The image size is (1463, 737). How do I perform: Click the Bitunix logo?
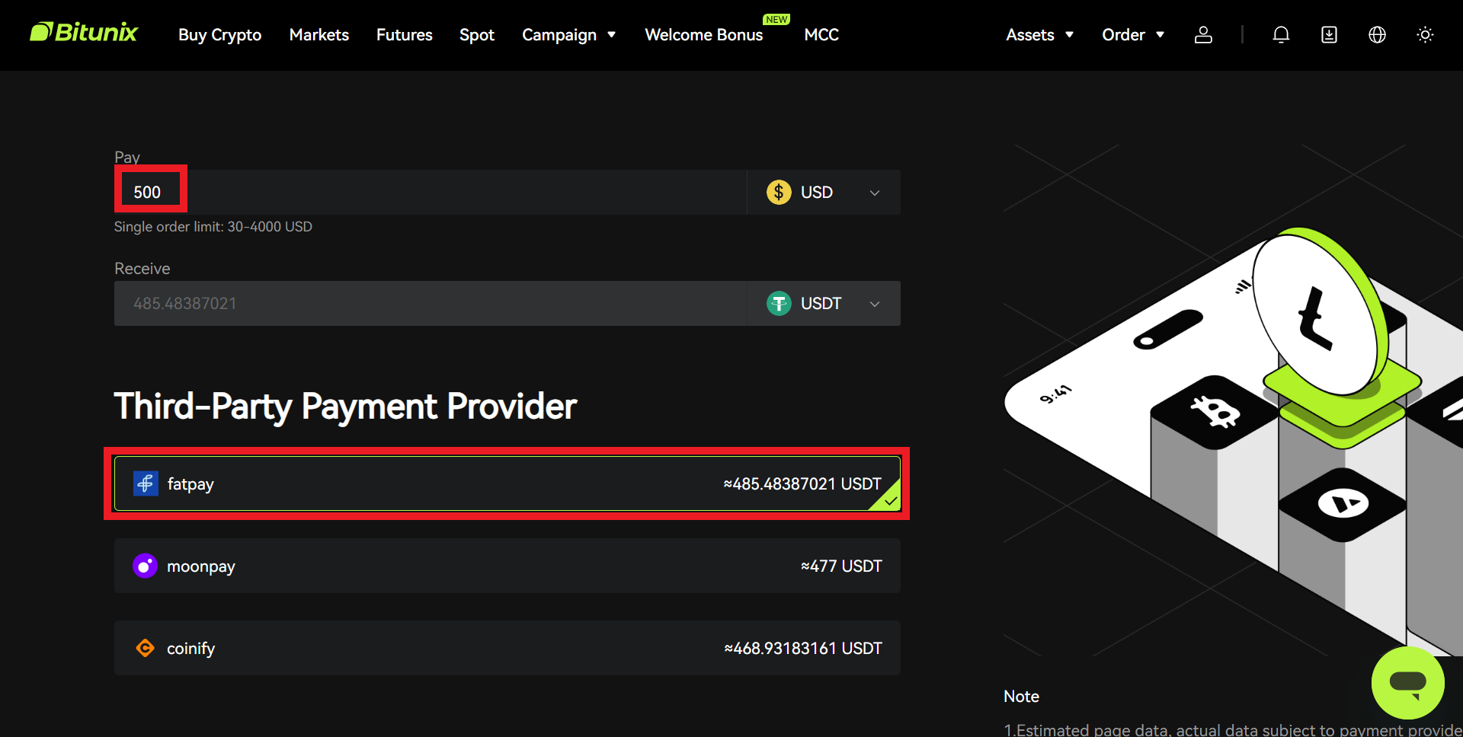click(84, 33)
